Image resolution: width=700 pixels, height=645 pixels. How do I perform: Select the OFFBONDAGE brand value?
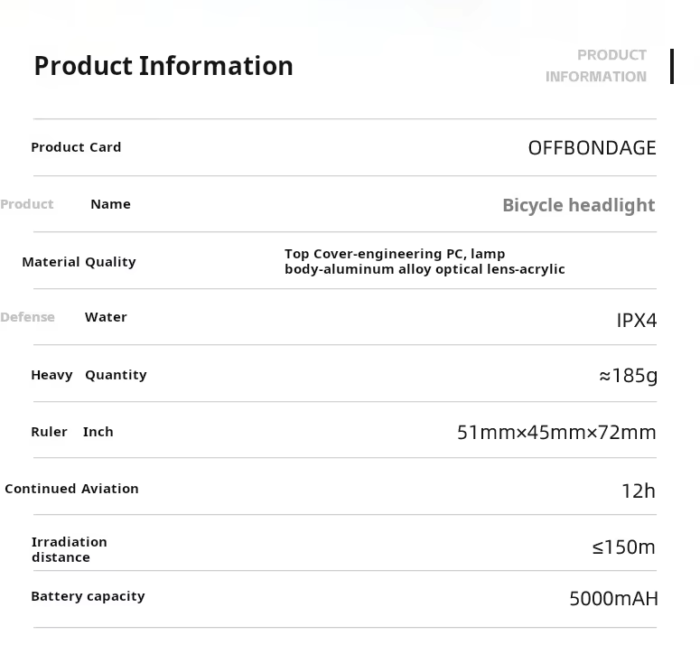pyautogui.click(x=592, y=148)
